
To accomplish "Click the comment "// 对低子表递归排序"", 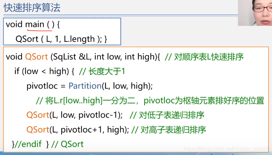I will tap(167, 115).
